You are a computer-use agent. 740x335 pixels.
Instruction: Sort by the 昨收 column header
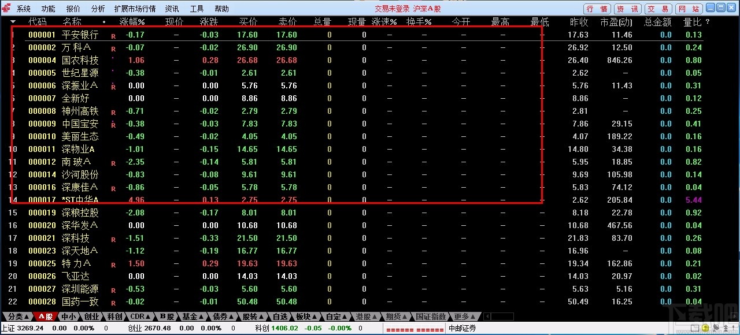(579, 22)
